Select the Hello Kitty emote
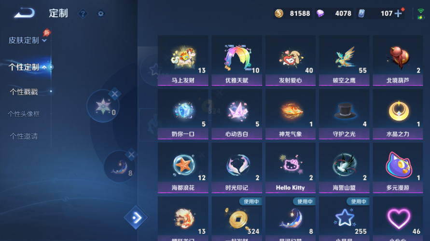The width and height of the screenshot is (430, 241). click(291, 168)
